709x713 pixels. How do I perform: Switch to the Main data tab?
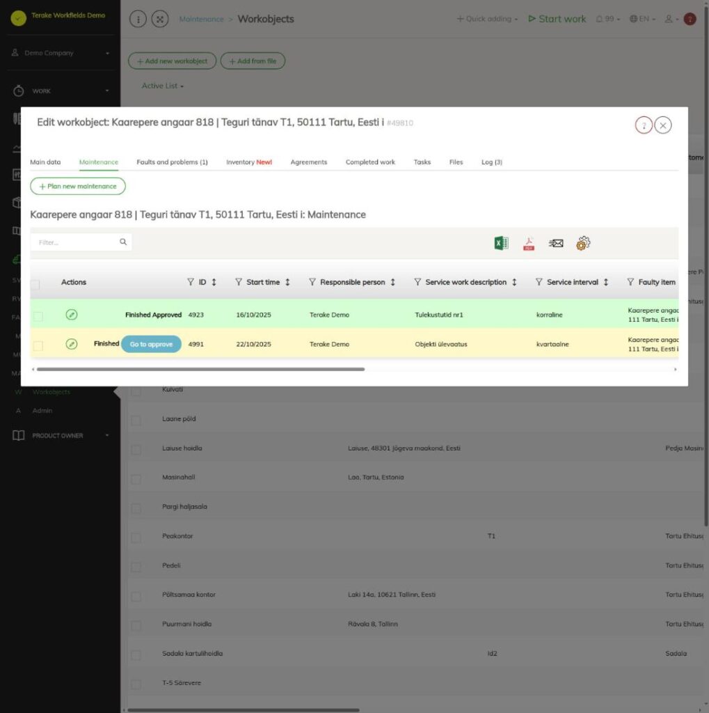[45, 162]
